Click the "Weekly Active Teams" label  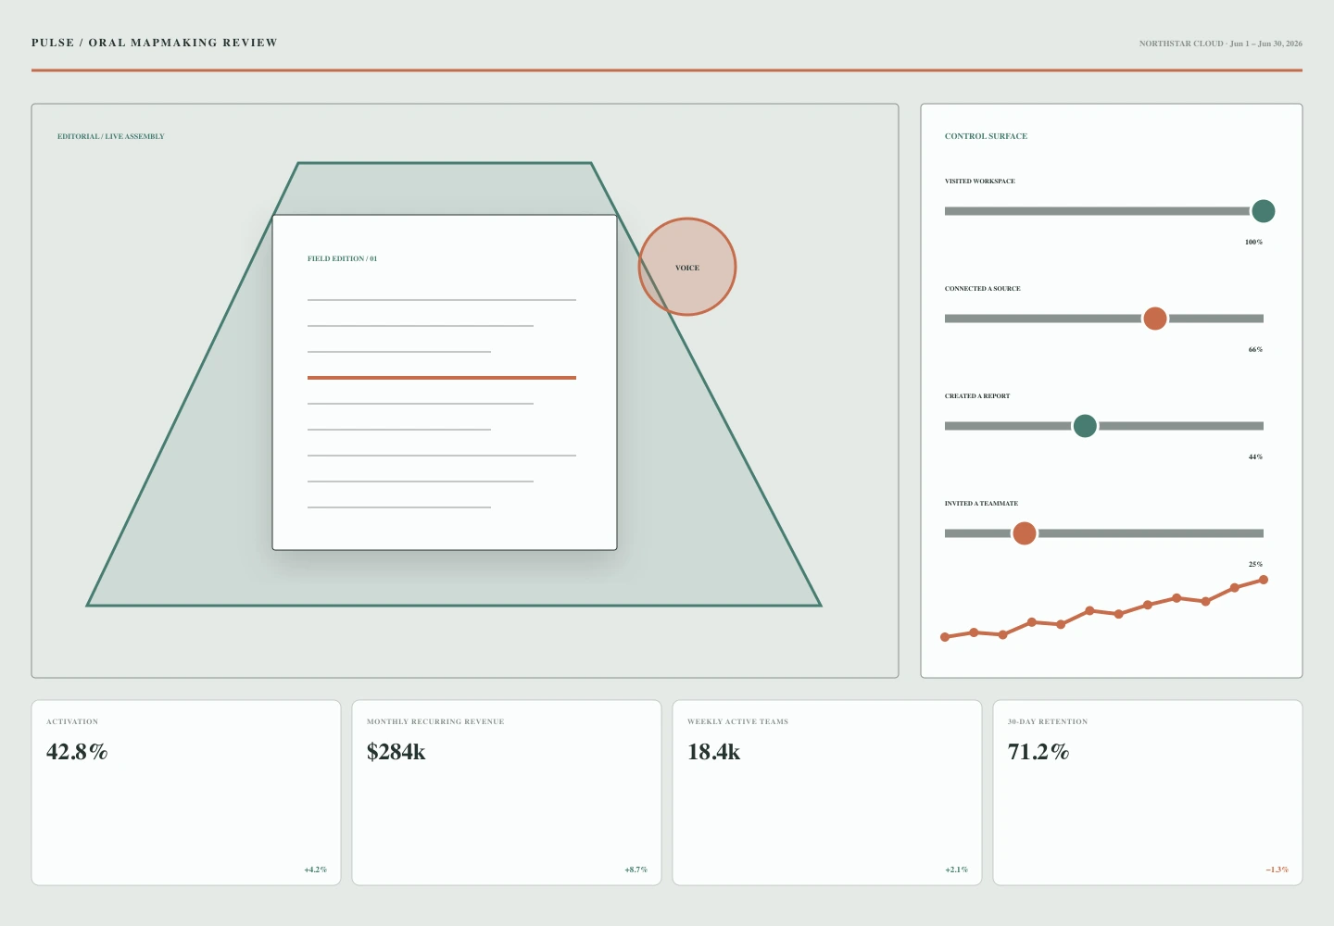click(737, 721)
